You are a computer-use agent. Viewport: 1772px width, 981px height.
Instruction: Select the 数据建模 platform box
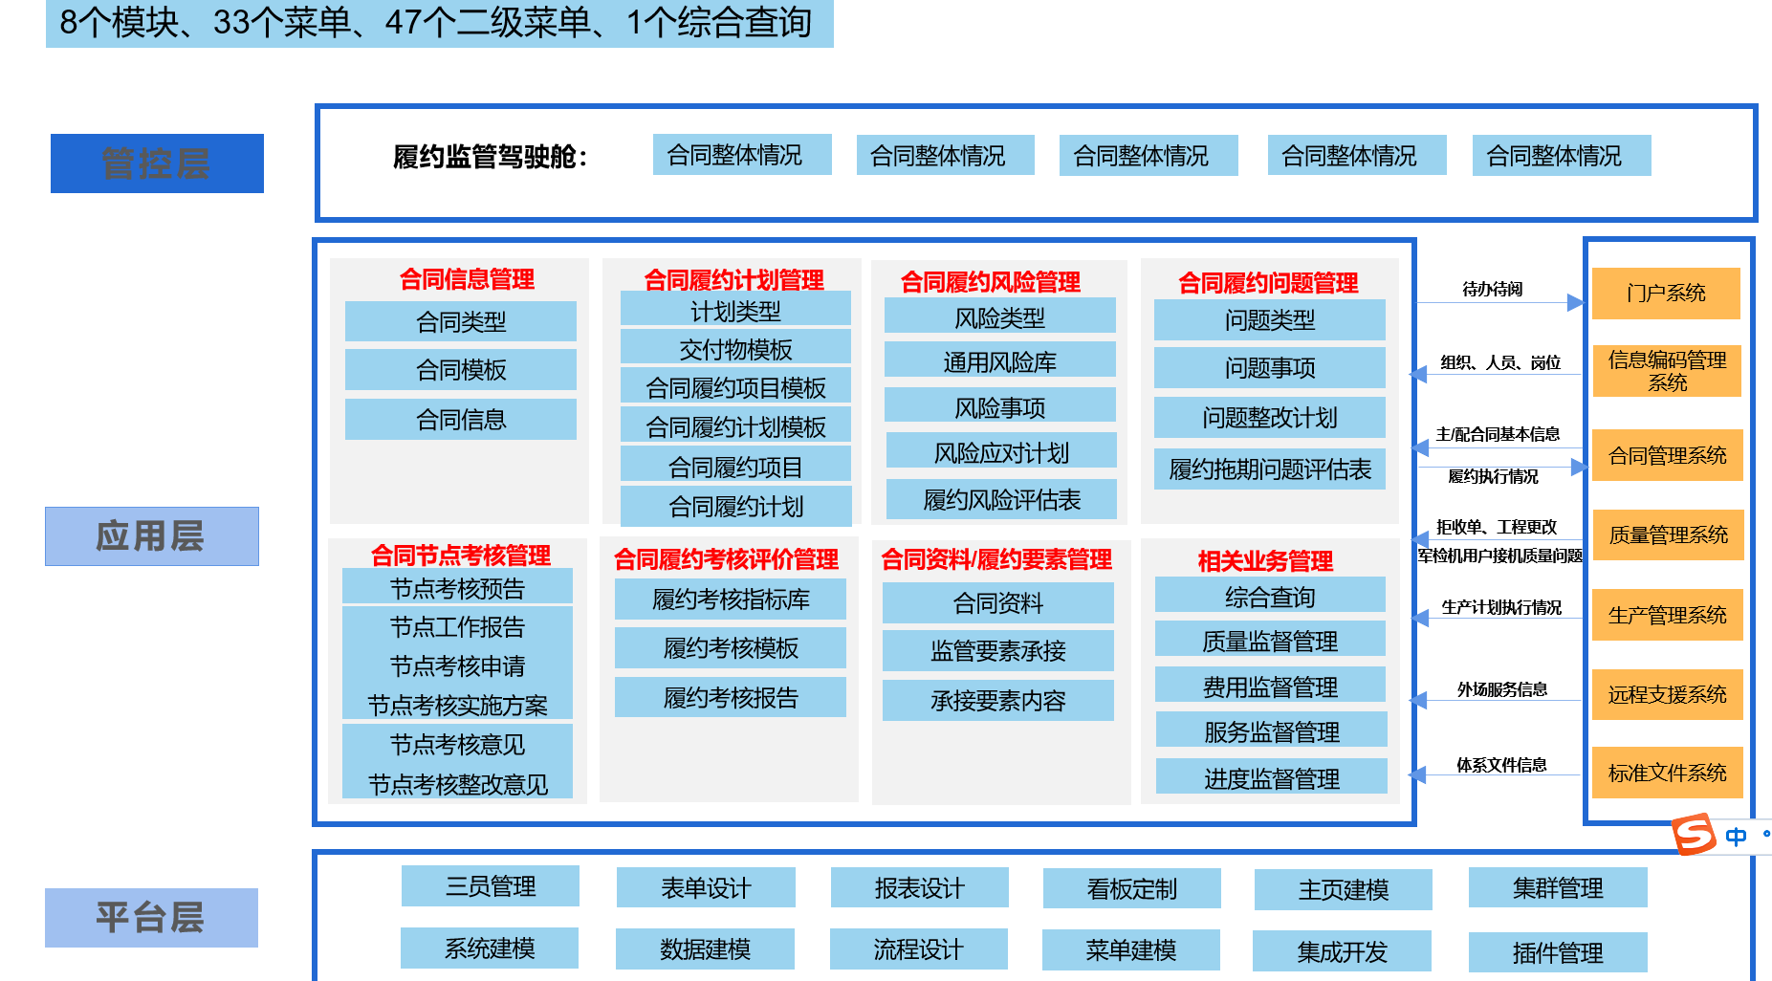click(x=705, y=948)
